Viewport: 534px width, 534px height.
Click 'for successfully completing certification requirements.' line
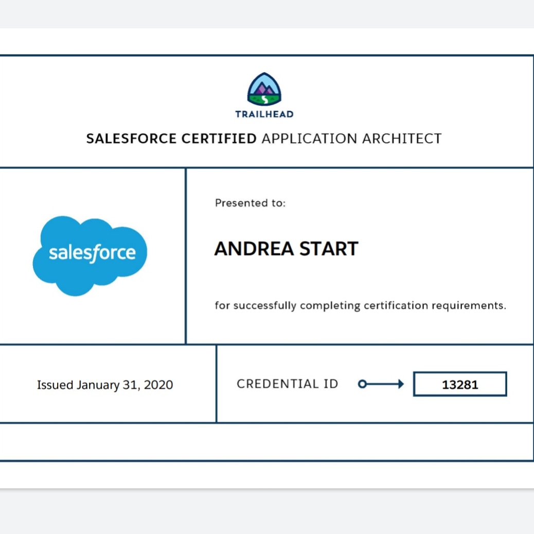[x=360, y=305]
